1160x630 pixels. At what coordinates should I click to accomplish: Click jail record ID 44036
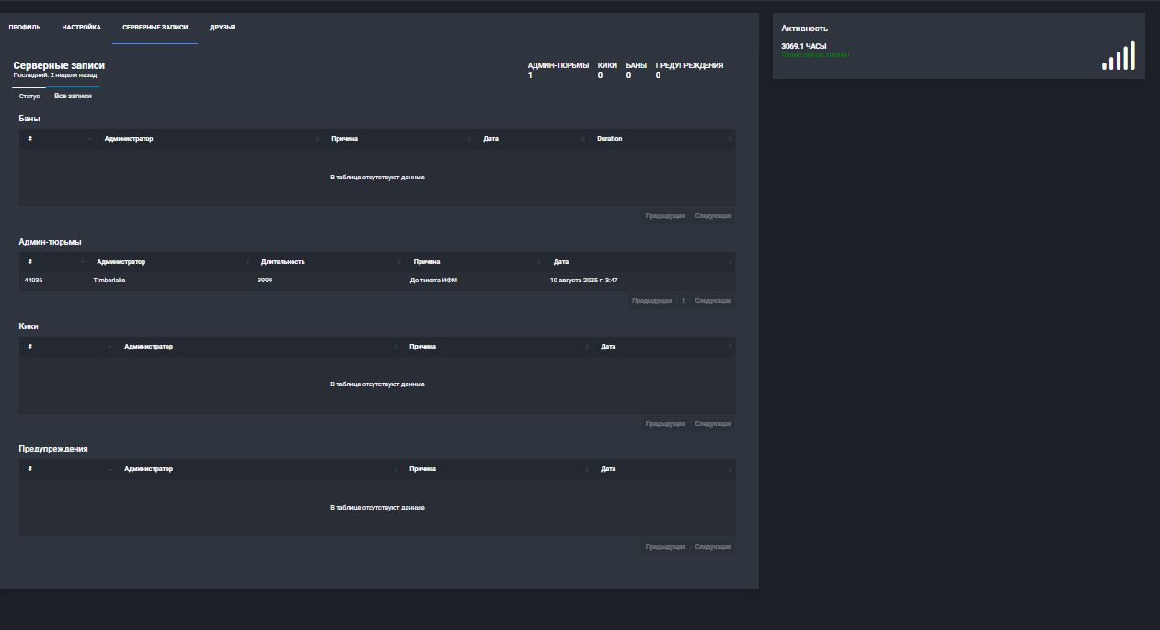(x=34, y=281)
